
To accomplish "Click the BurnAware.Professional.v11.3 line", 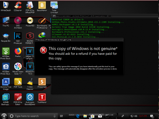I will pos(78,32).
